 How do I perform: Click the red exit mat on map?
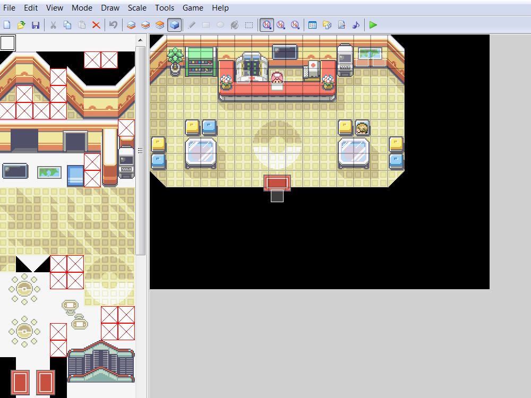[277, 183]
